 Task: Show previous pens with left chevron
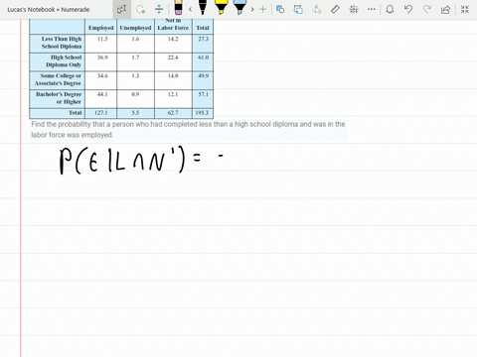coord(190,9)
